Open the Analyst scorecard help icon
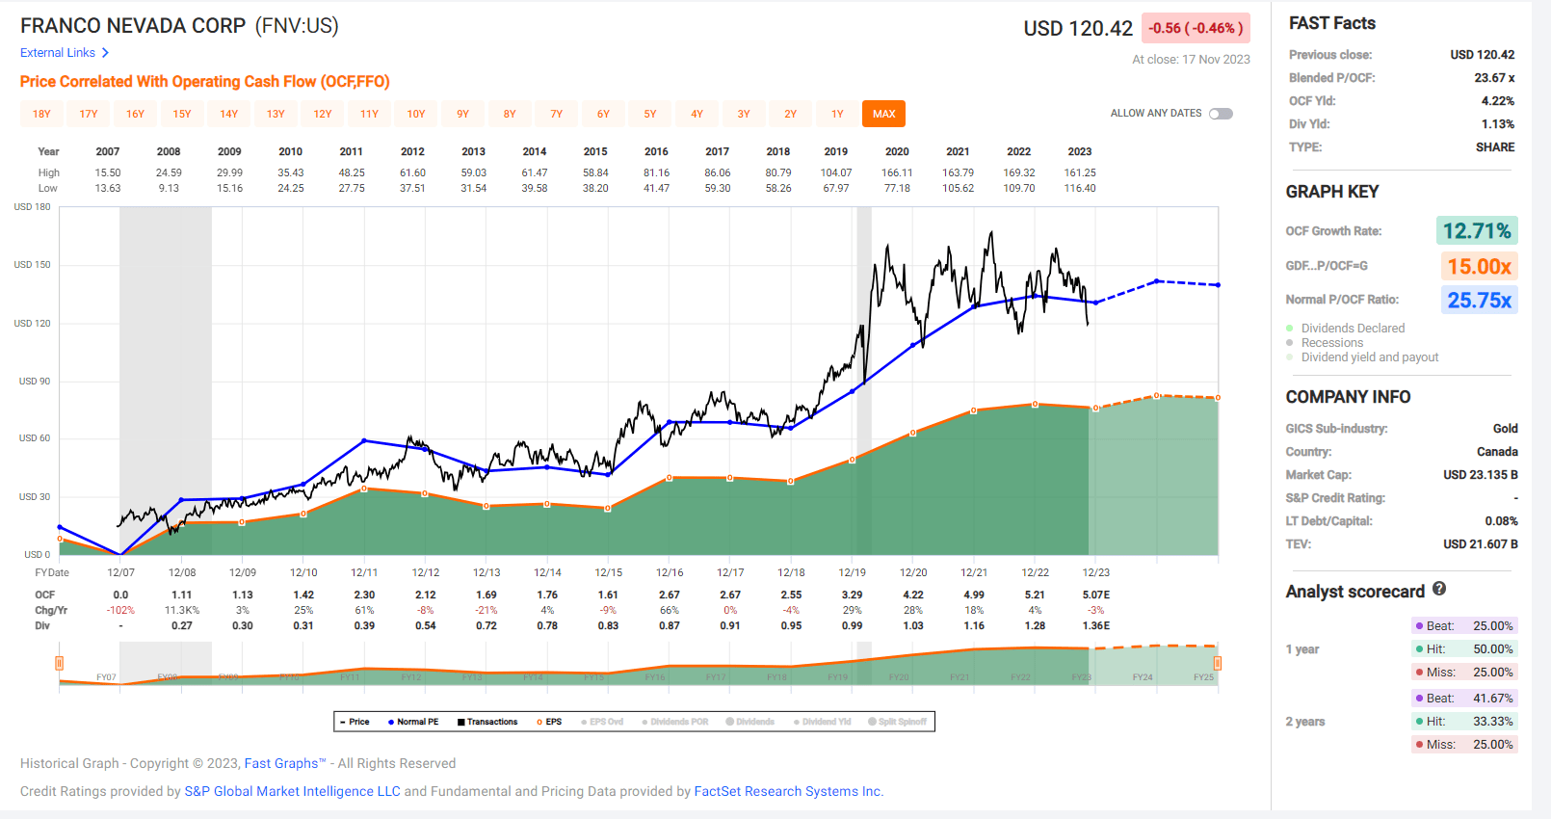The height and width of the screenshot is (819, 1551). click(x=1439, y=589)
